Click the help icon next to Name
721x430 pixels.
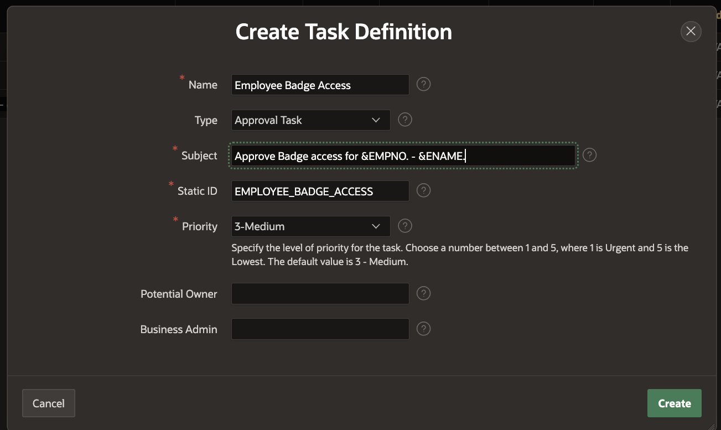[423, 85]
